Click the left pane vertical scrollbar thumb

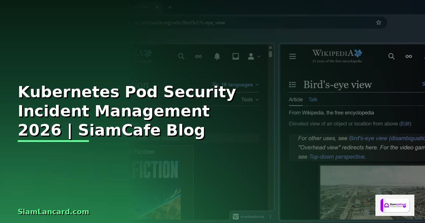coord(271,54)
